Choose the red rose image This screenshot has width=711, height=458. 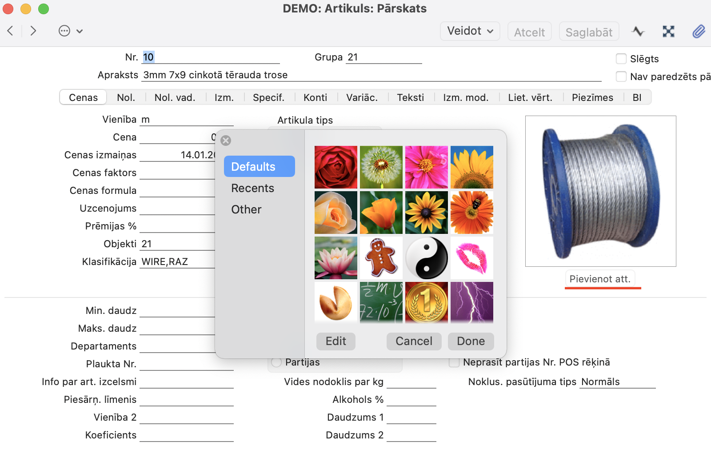pos(336,167)
